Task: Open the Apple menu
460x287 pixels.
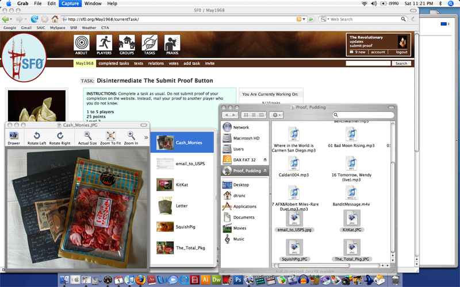Action: [9, 3]
